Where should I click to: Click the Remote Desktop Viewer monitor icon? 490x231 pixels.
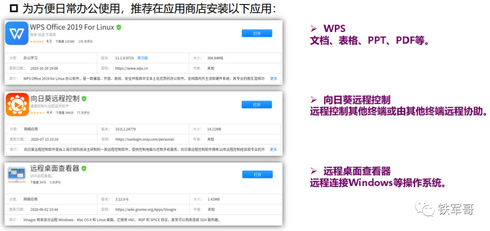click(17, 175)
